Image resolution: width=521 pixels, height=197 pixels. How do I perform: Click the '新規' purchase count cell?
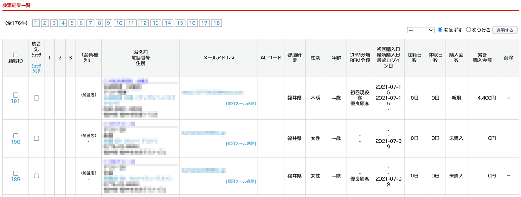coord(456,98)
